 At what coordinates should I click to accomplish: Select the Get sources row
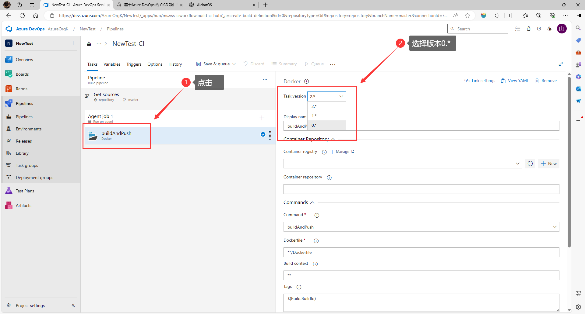pos(178,97)
